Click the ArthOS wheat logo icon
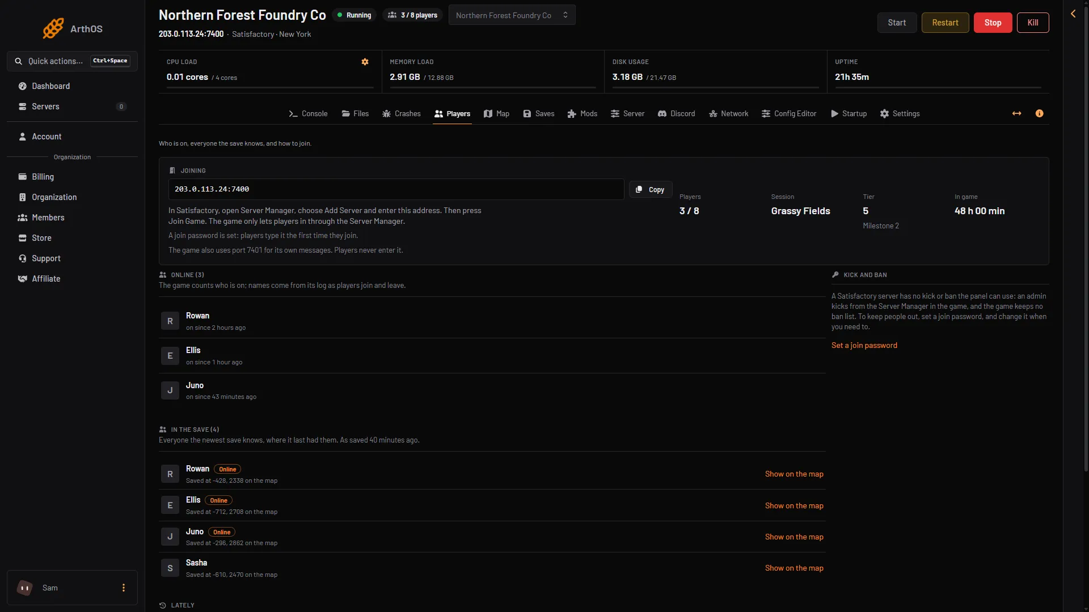Image resolution: width=1089 pixels, height=612 pixels. [x=53, y=28]
